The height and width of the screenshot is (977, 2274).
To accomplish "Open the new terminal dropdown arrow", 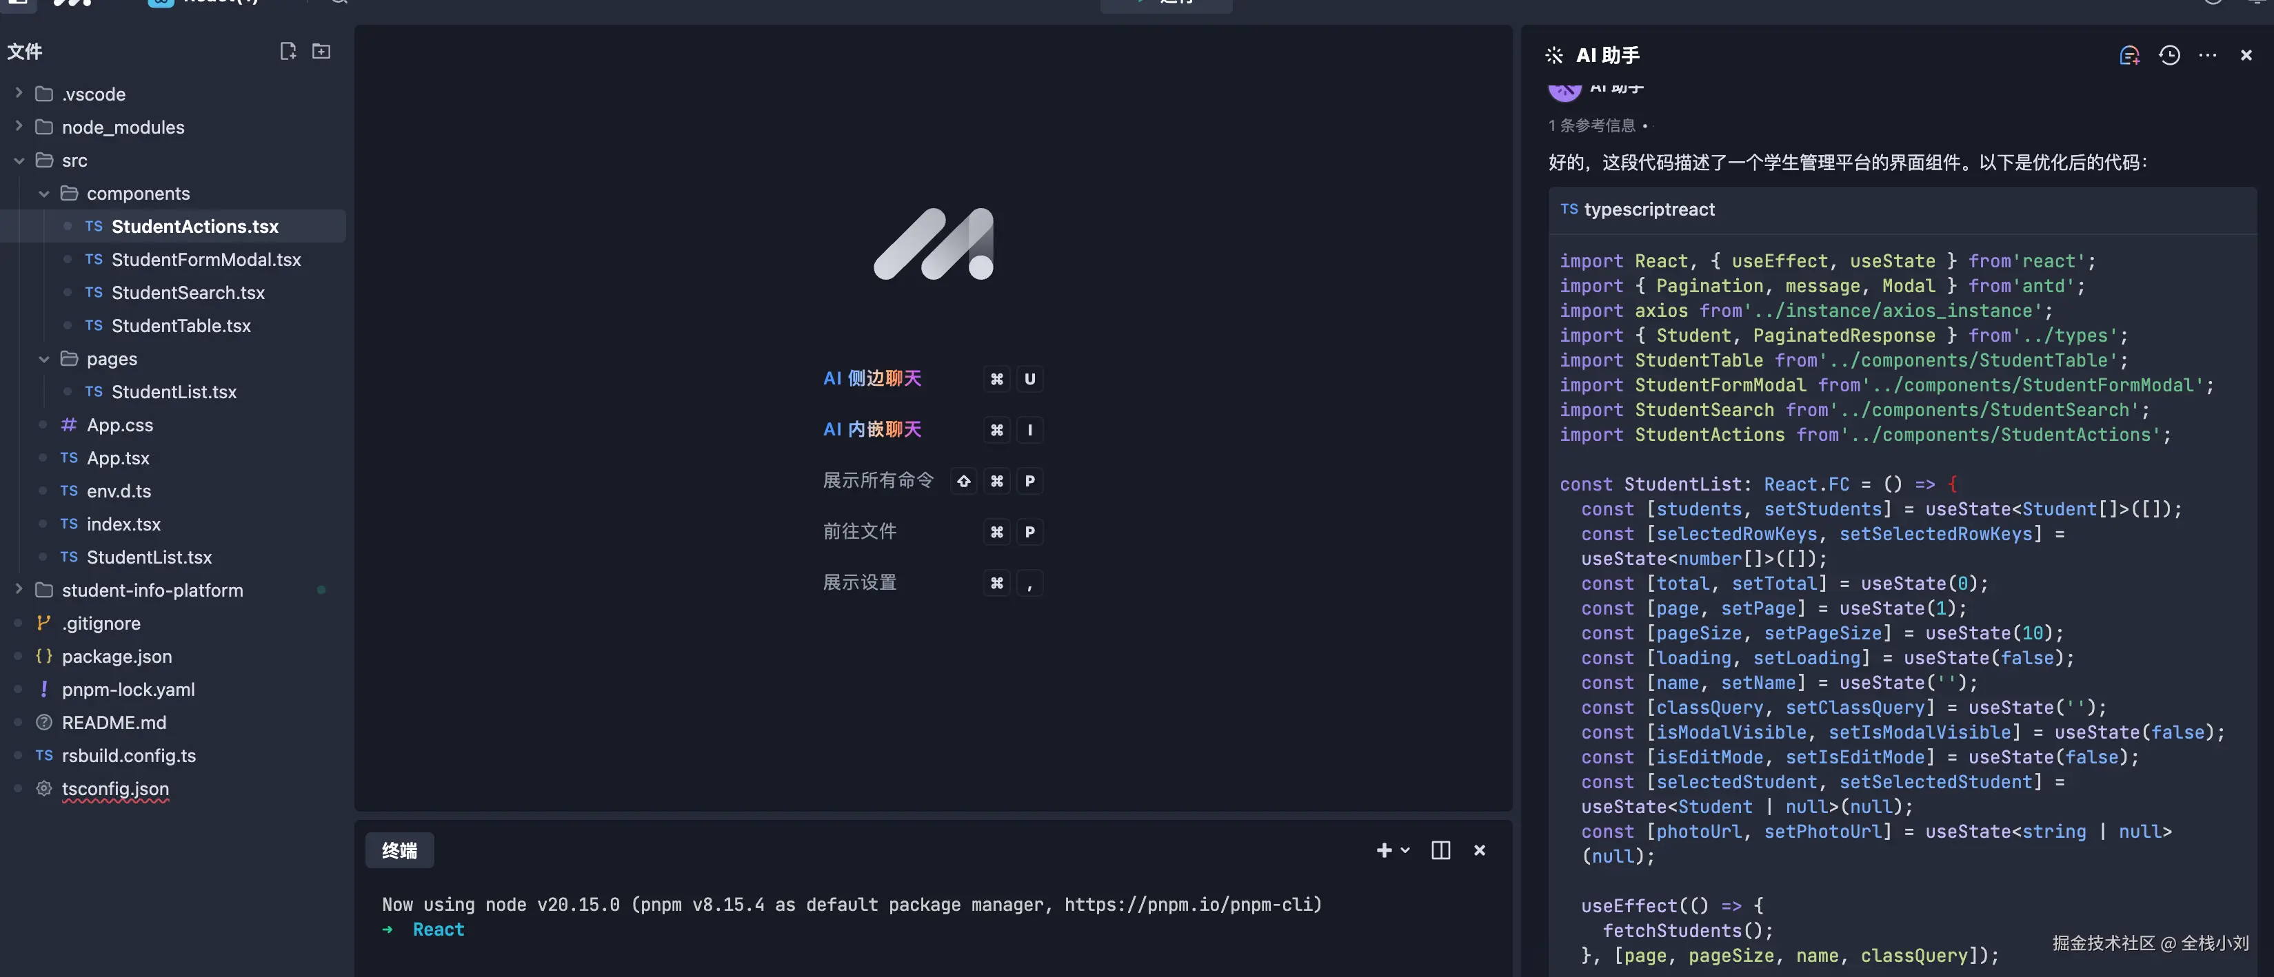I will [1405, 850].
